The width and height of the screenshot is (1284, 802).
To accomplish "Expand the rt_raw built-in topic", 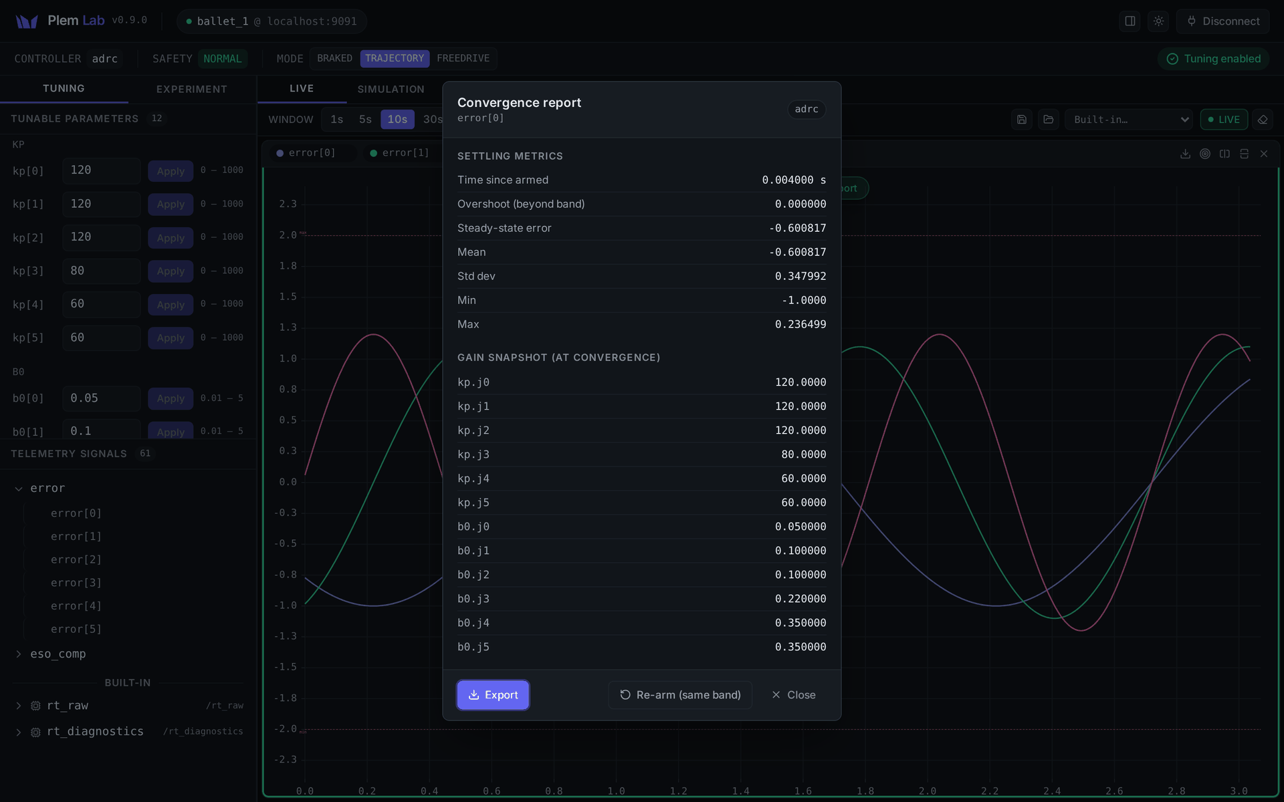I will click(x=19, y=706).
